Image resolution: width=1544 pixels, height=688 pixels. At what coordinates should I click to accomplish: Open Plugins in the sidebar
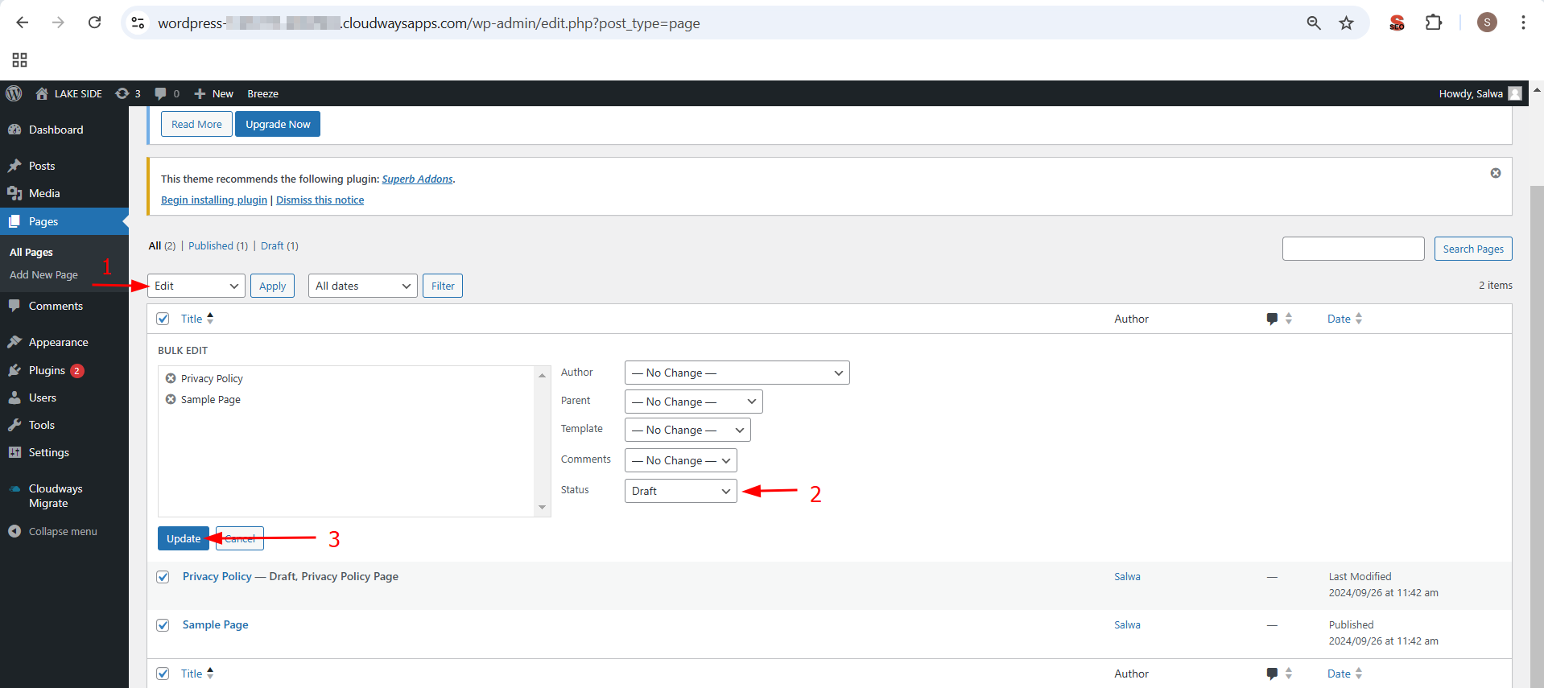tap(47, 370)
